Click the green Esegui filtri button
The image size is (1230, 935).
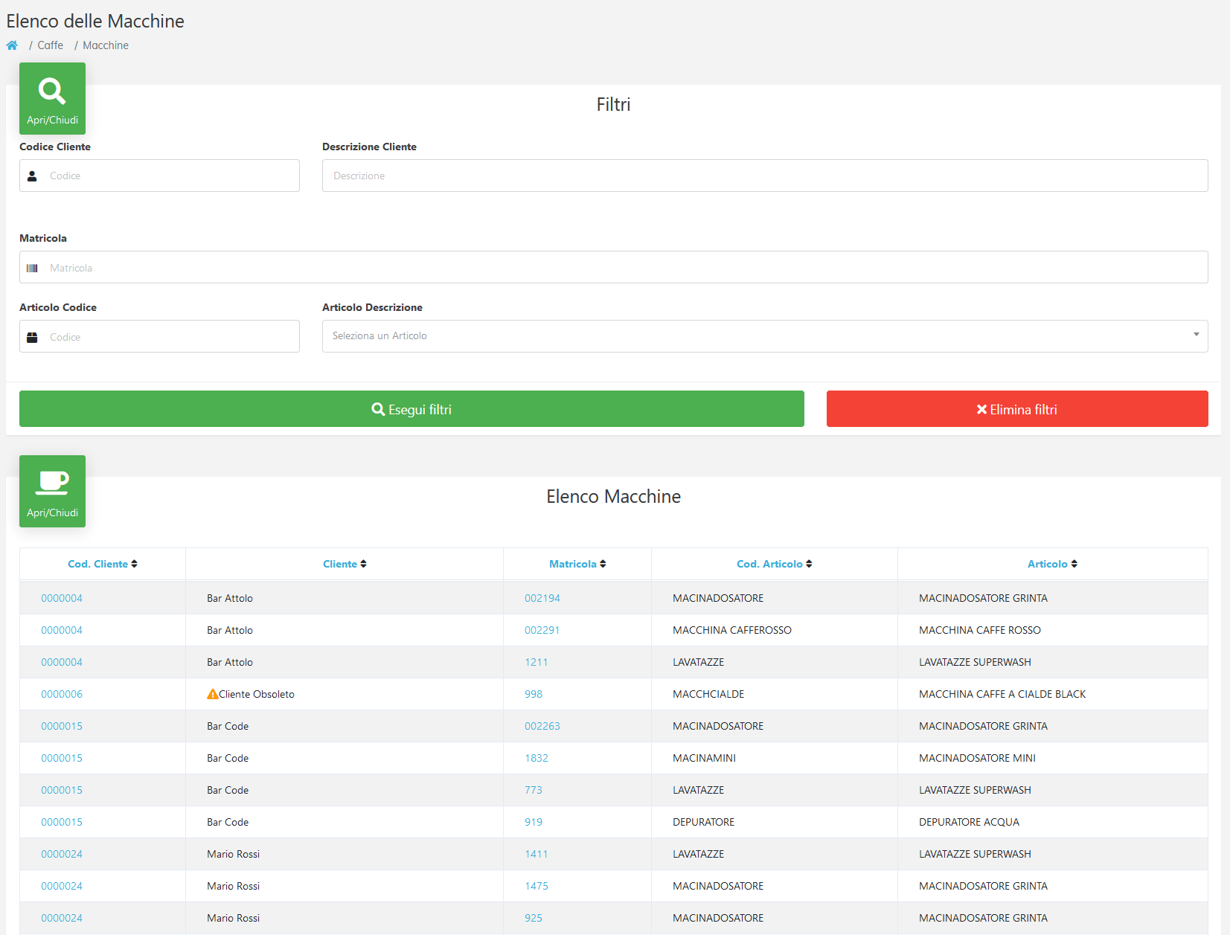[411, 409]
